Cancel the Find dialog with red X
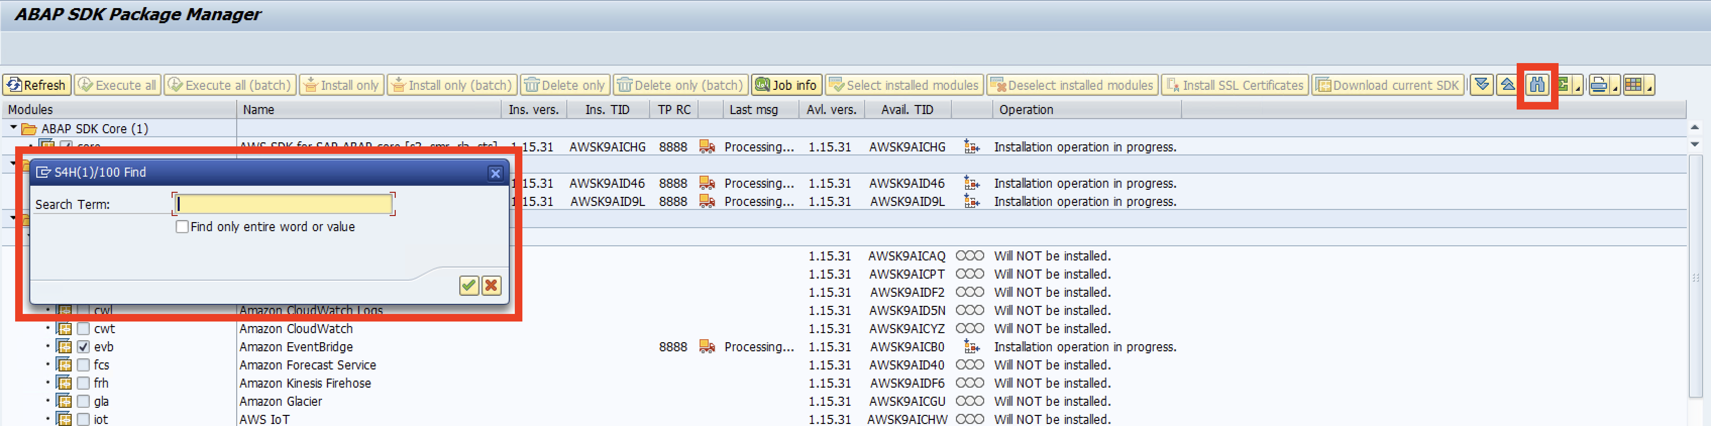 pyautogui.click(x=492, y=285)
